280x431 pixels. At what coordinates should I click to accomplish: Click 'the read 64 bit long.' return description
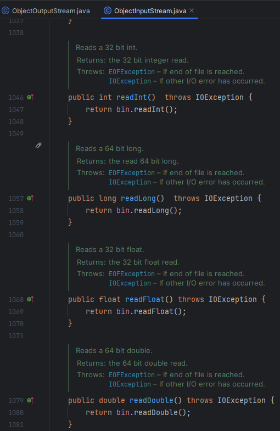[x=144, y=161]
